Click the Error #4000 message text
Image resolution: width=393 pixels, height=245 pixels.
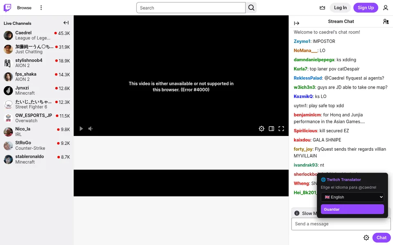[181, 87]
